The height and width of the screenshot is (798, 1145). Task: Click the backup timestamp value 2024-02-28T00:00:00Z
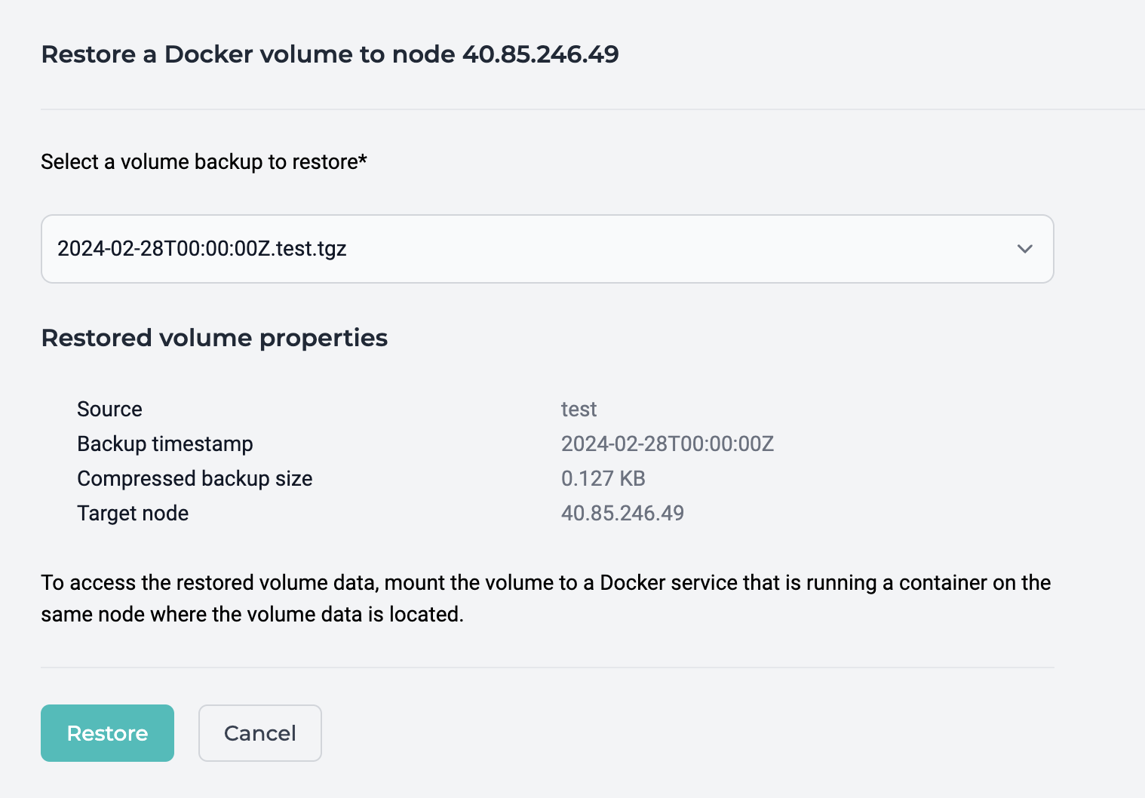[668, 444]
